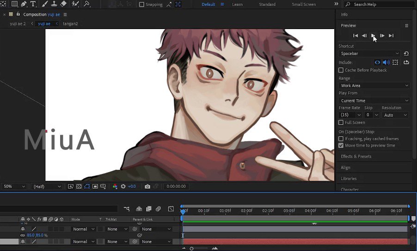This screenshot has width=417, height=251.
Task: Open the Info panel
Action: click(x=344, y=14)
